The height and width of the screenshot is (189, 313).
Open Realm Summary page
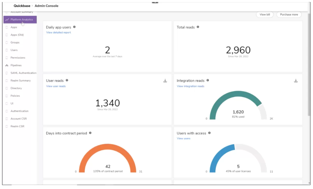pos(20,80)
